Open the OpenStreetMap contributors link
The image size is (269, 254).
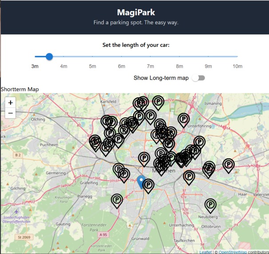click(x=233, y=252)
